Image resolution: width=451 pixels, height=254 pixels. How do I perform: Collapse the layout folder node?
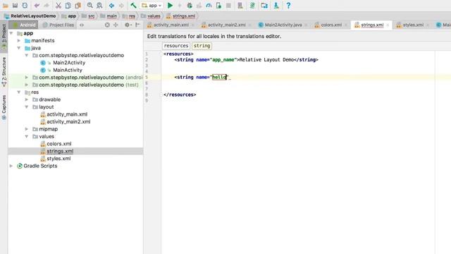pyautogui.click(x=27, y=107)
